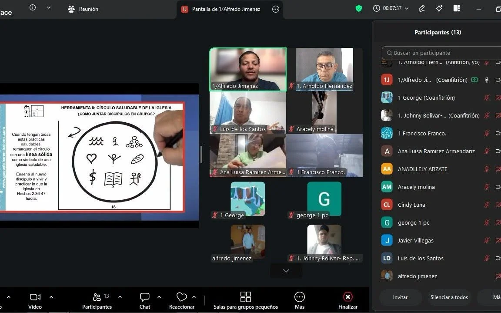The height and width of the screenshot is (313, 501).
Task: Click the screen-sharing icon beside 1/Alfredo Ji...
Action: pyautogui.click(x=474, y=80)
